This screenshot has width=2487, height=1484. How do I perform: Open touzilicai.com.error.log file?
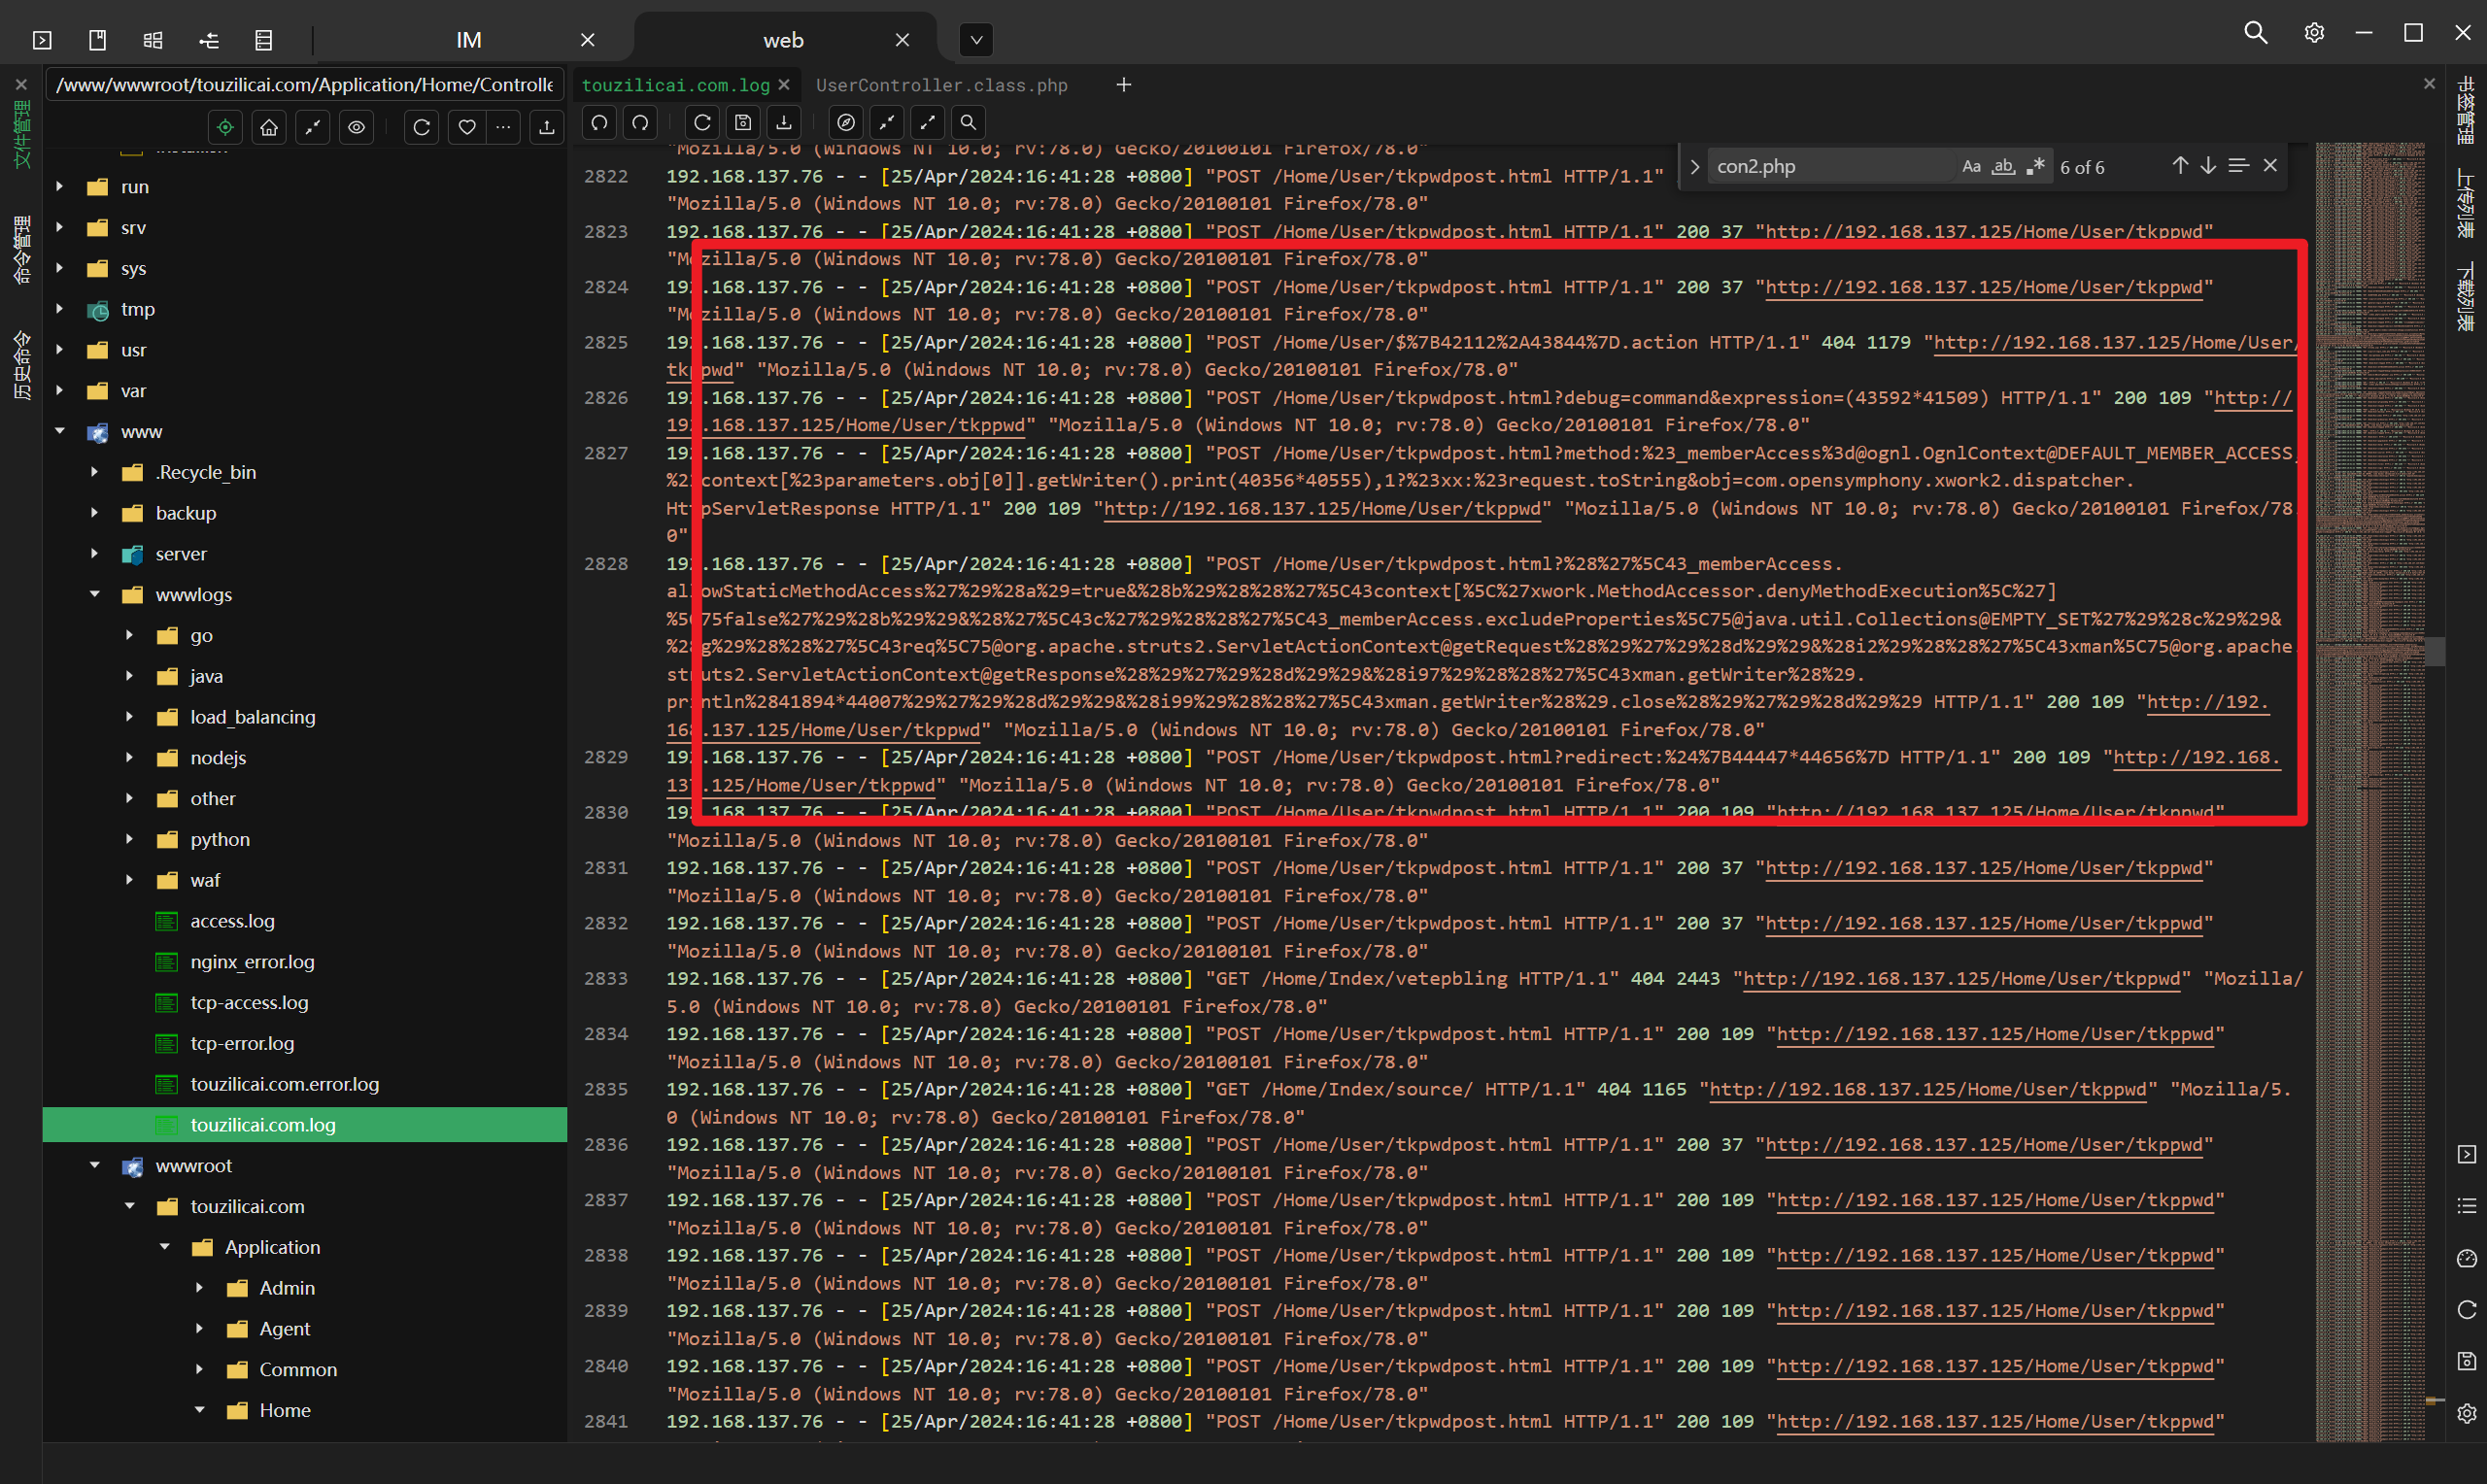[284, 1084]
